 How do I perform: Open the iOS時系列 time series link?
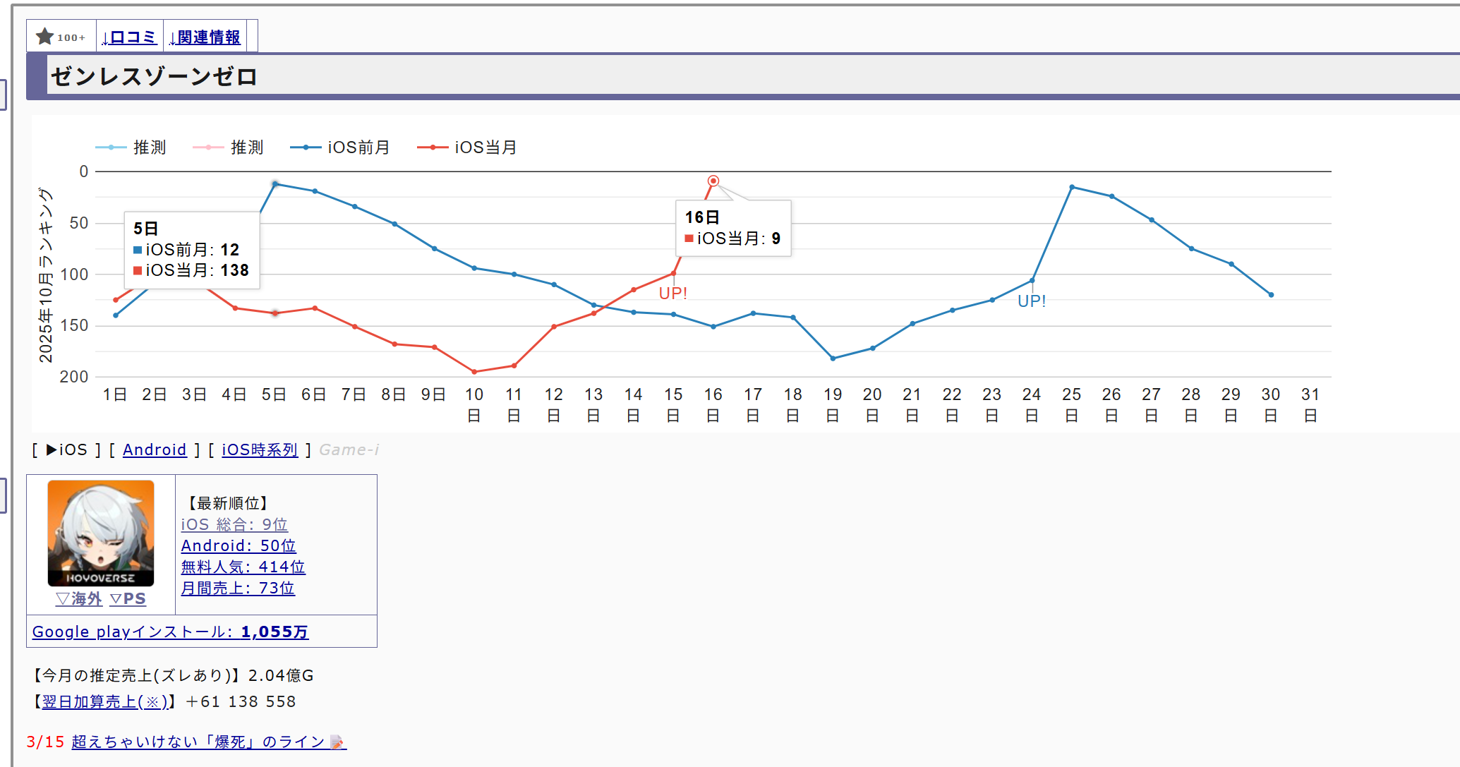tap(260, 449)
